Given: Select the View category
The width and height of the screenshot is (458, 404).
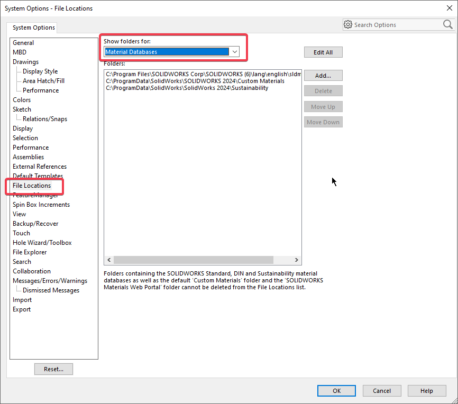Looking at the screenshot, I should point(19,214).
